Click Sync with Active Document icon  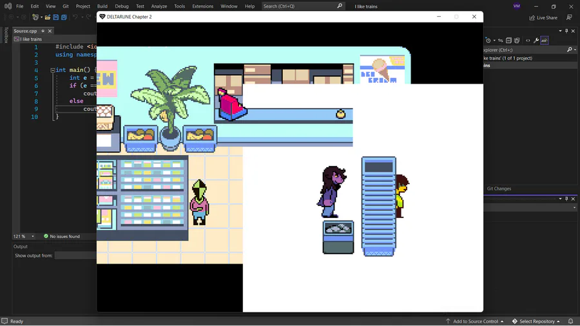pyautogui.click(x=501, y=41)
